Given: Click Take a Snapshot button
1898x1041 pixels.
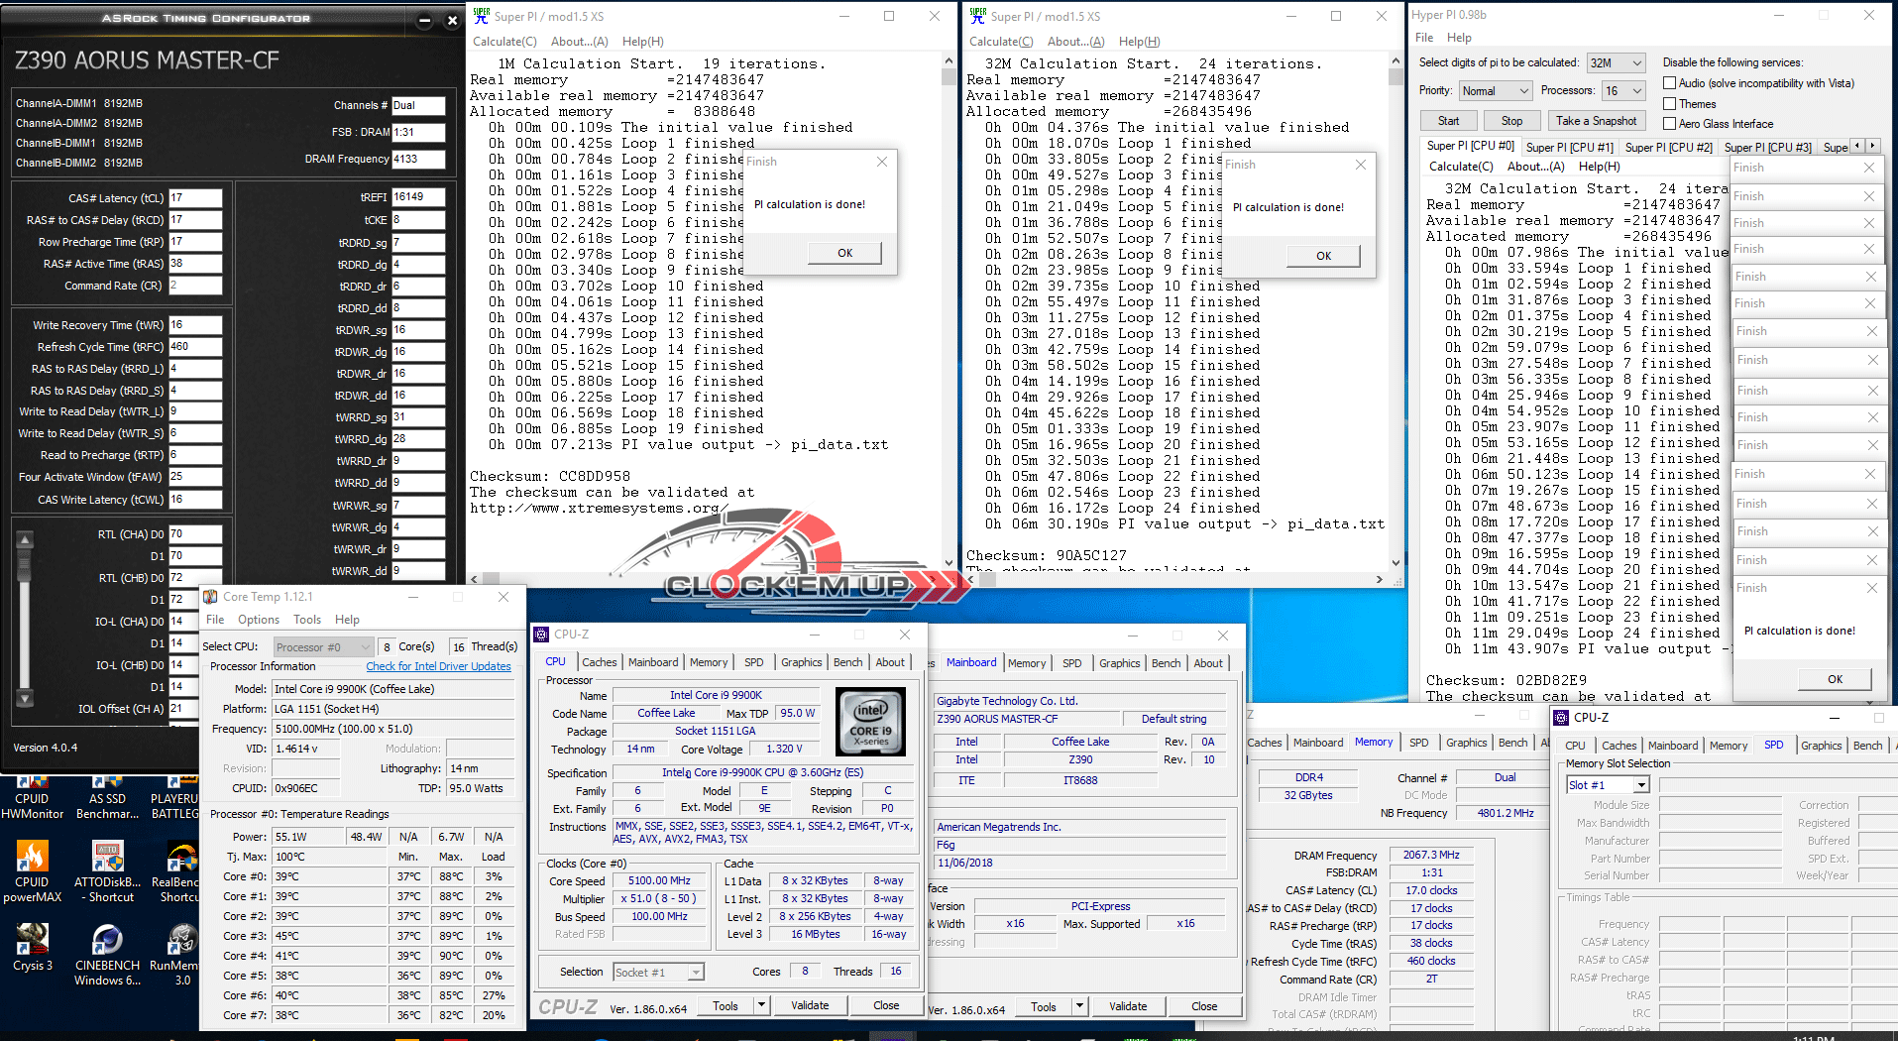Looking at the screenshot, I should click(x=1596, y=121).
